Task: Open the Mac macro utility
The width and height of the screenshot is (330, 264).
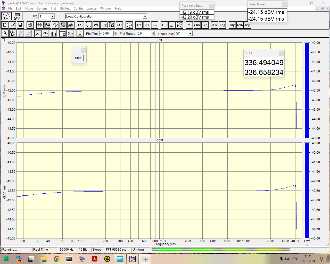Action: point(214,25)
